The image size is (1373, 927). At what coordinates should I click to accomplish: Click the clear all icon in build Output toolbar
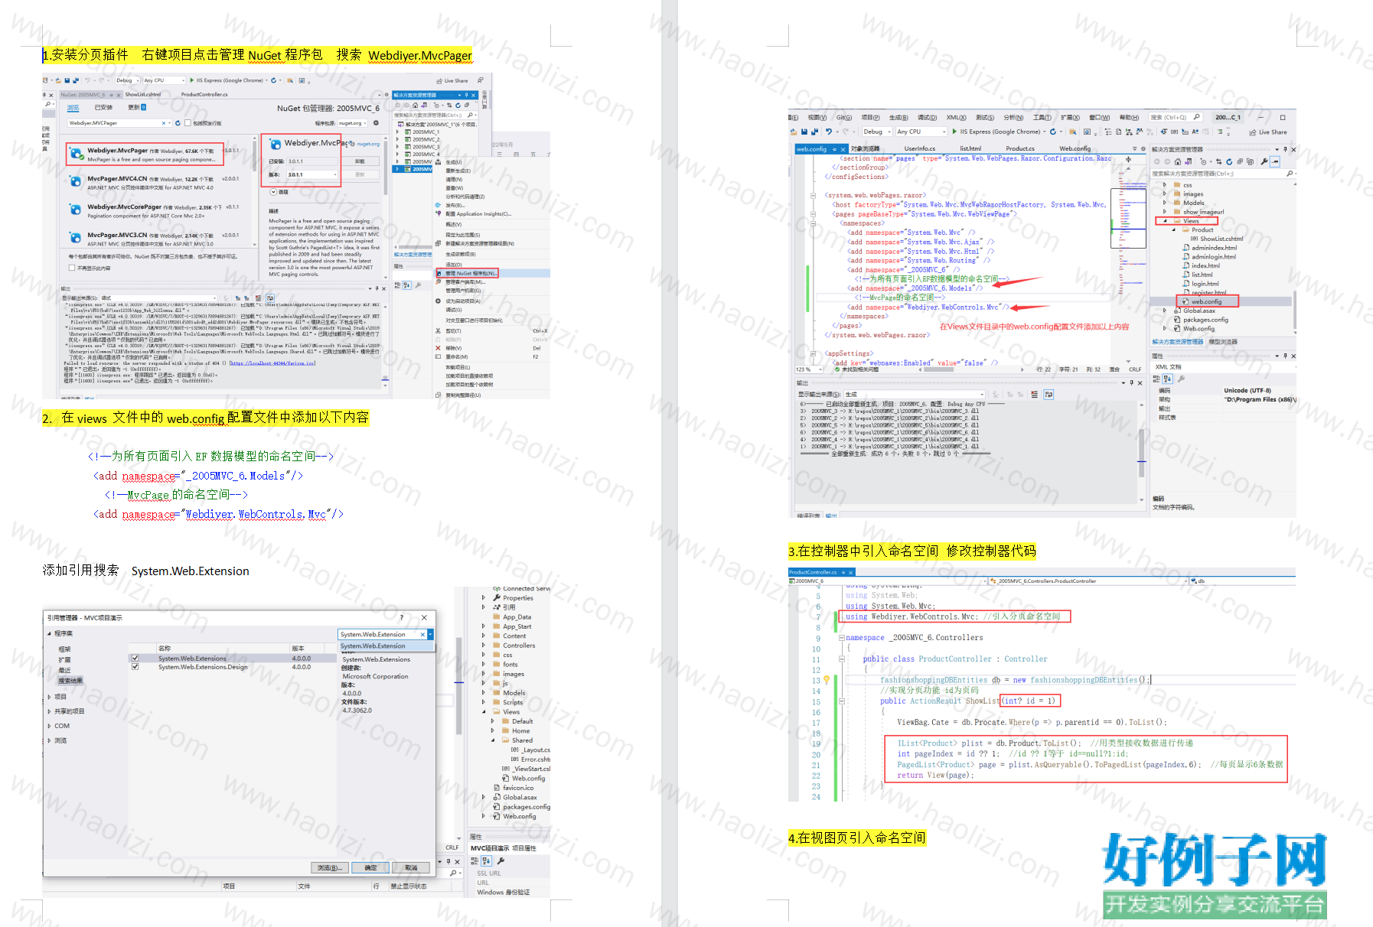coord(1035,395)
